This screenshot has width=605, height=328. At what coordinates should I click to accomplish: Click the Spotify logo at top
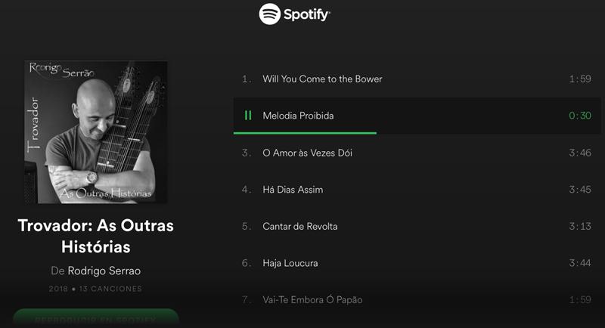tap(295, 14)
